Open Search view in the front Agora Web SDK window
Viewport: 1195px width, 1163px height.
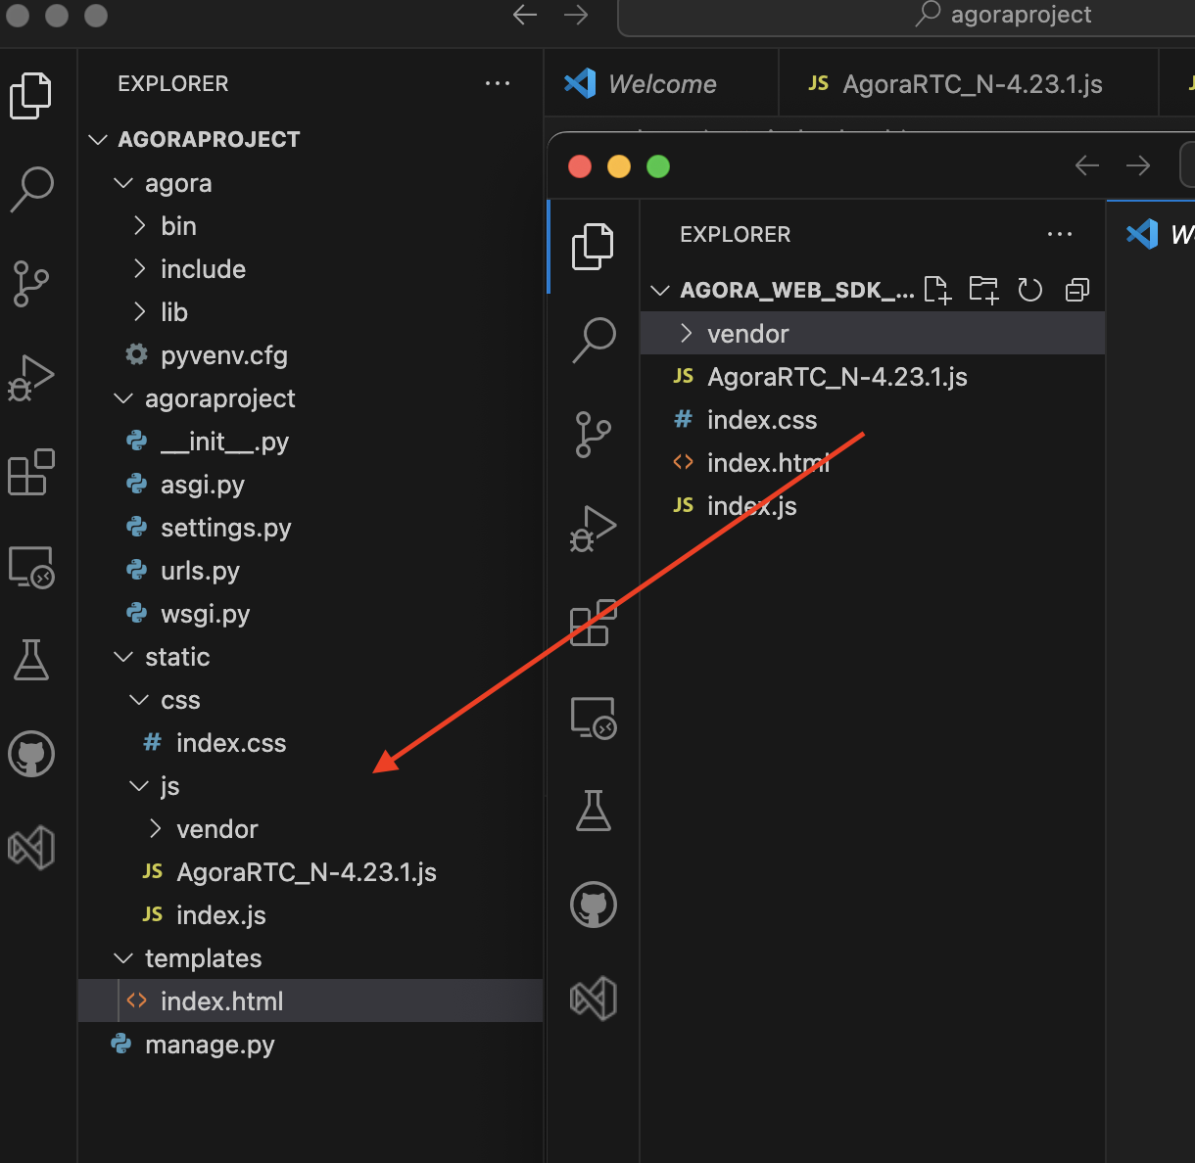[x=594, y=340]
